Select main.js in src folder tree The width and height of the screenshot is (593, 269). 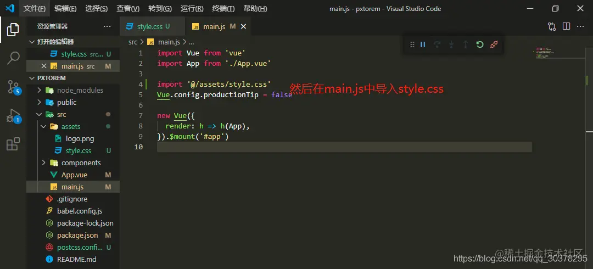[73, 187]
